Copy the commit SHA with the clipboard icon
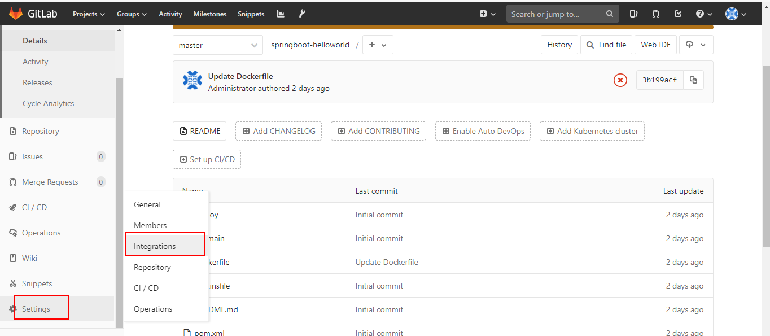Viewport: 770px width, 336px height. click(x=694, y=80)
